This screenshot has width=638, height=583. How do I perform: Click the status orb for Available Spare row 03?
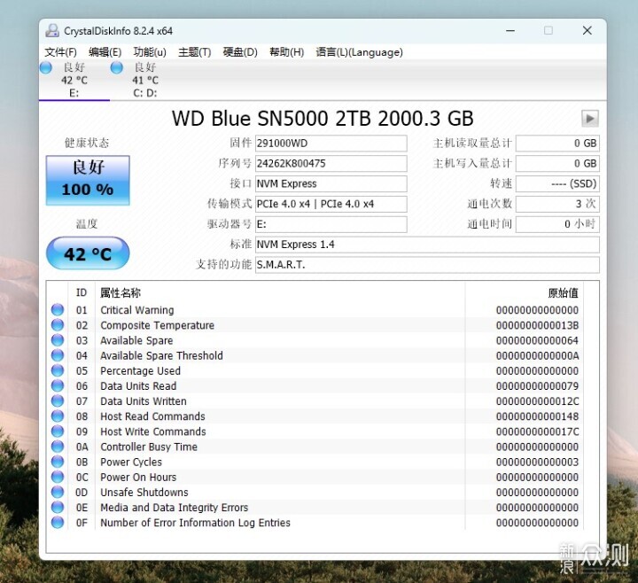pos(58,340)
